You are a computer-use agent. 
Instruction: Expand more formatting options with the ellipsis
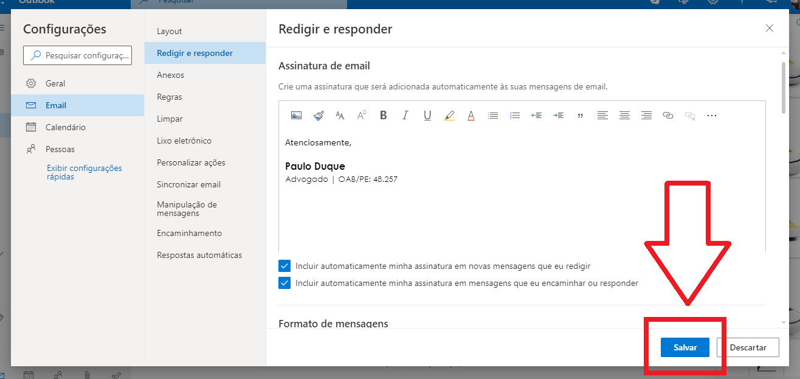[x=712, y=115]
